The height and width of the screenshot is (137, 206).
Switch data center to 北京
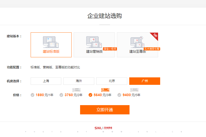click(x=112, y=81)
